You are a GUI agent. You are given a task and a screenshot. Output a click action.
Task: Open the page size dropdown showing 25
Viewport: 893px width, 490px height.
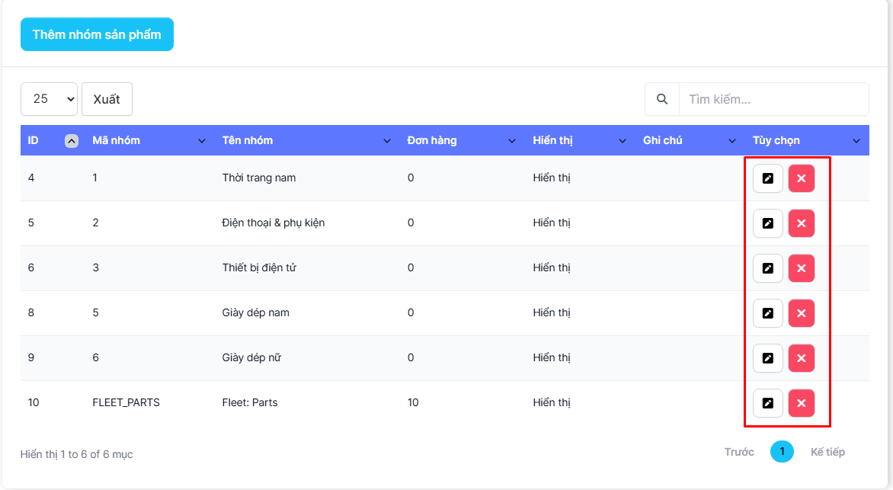[49, 99]
